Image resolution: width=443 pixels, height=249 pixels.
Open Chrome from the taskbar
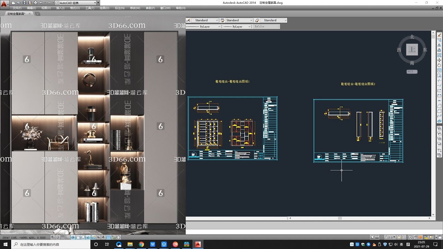142,244
